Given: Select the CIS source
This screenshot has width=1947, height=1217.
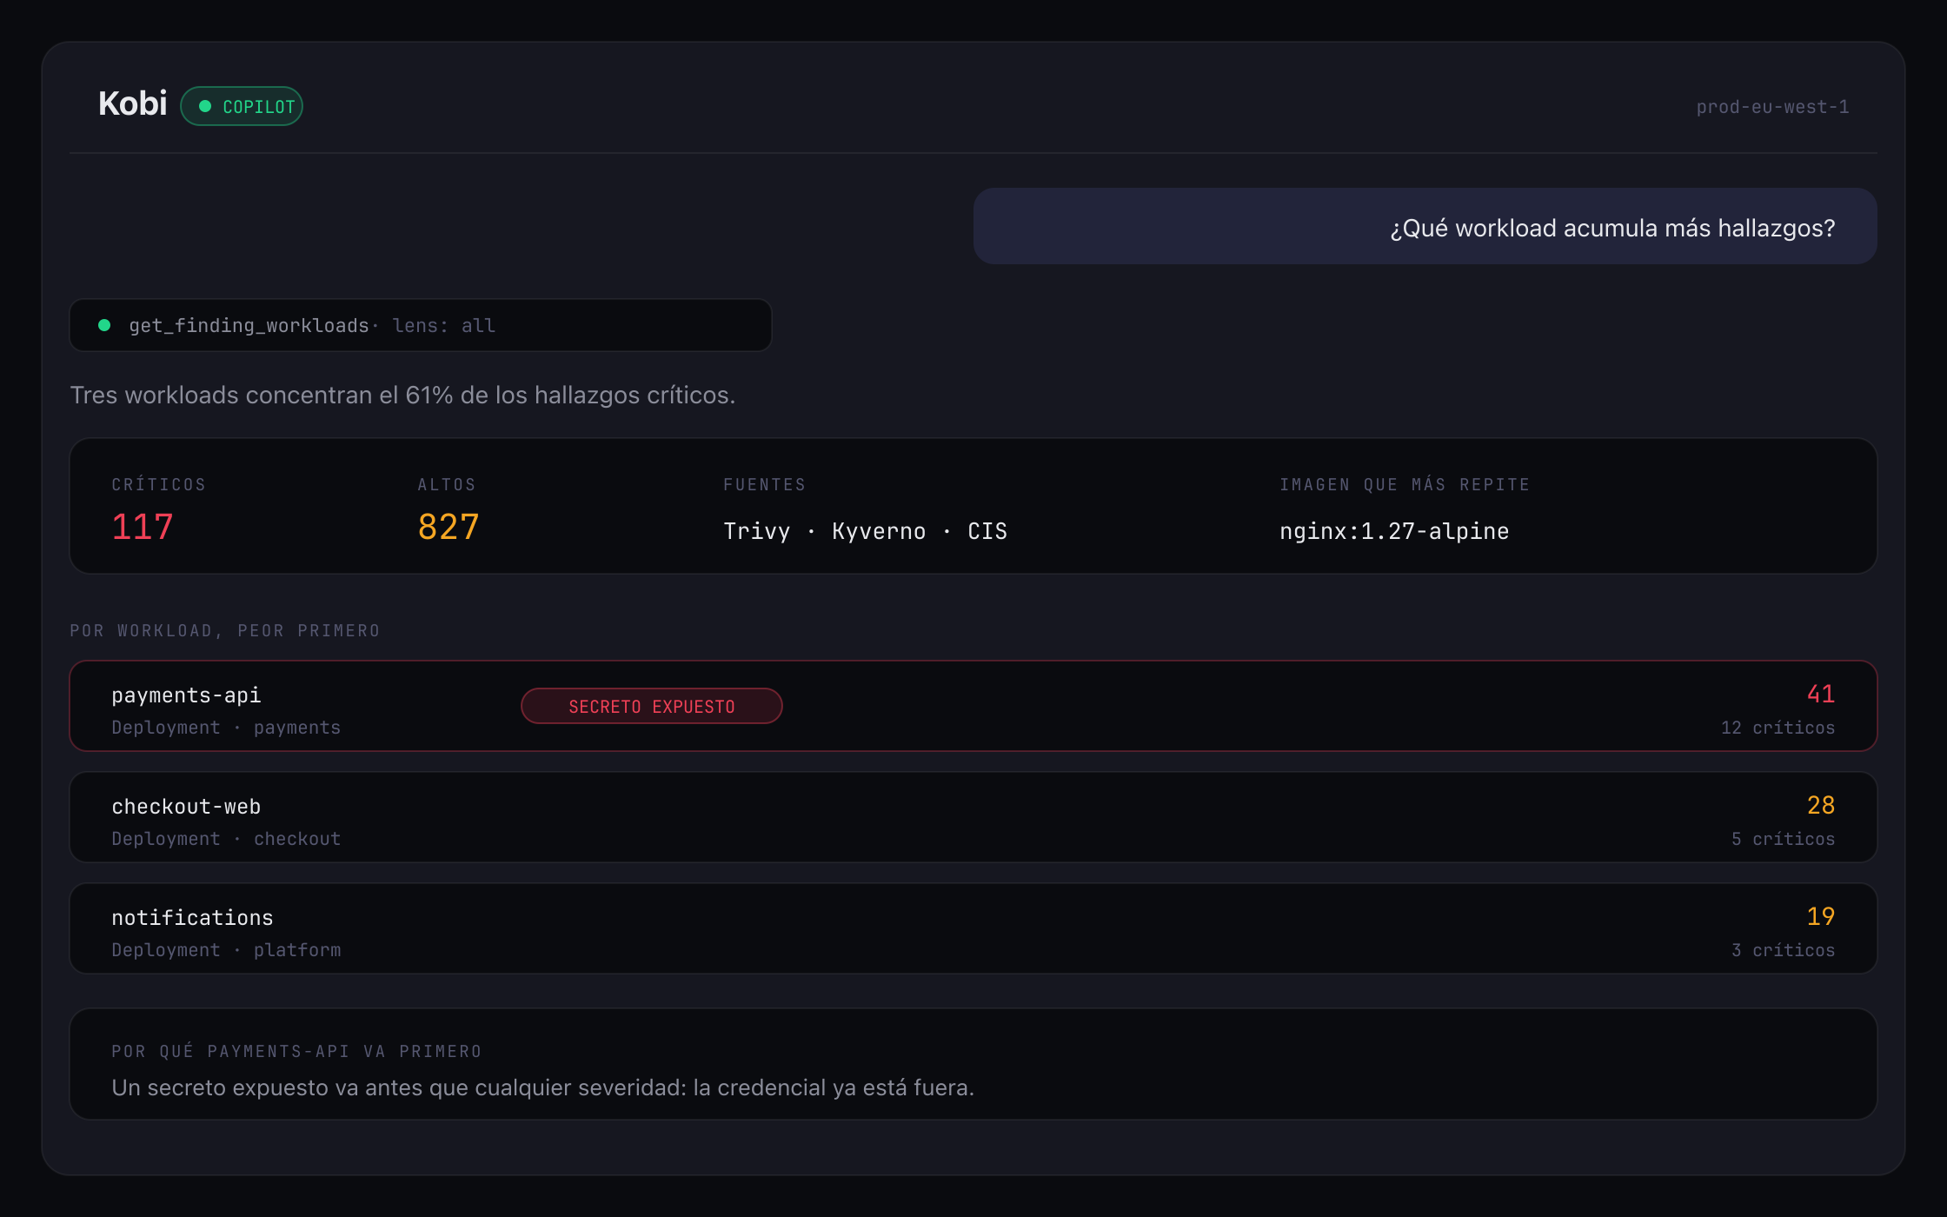Looking at the screenshot, I should click(x=987, y=531).
